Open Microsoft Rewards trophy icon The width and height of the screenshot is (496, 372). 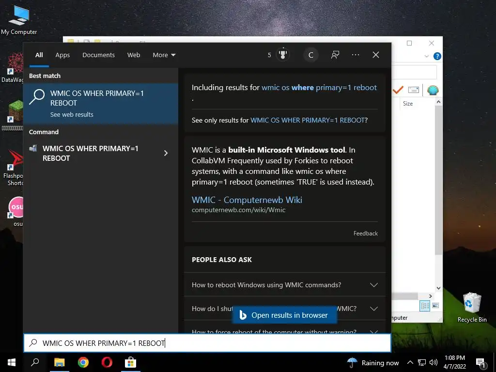283,55
